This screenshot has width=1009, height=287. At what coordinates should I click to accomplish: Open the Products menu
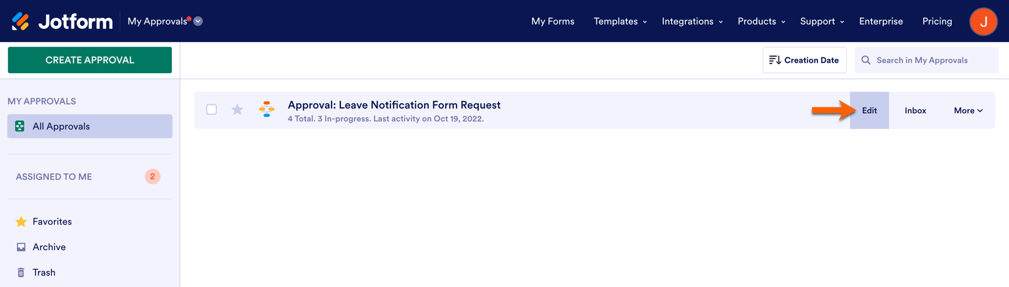(761, 22)
